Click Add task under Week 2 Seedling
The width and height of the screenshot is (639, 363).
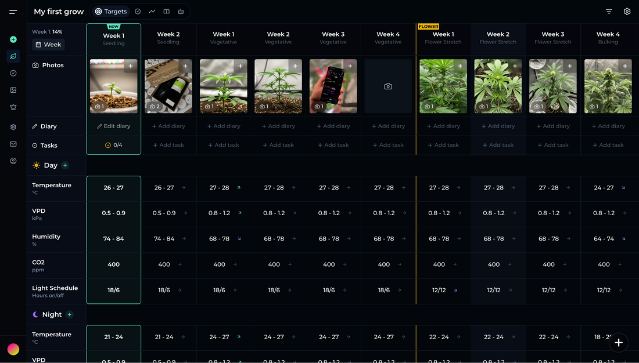click(x=168, y=145)
